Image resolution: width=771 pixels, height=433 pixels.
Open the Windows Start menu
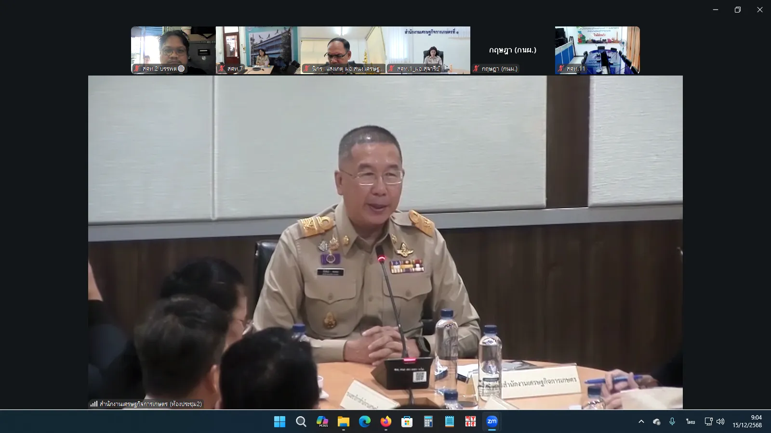279,422
